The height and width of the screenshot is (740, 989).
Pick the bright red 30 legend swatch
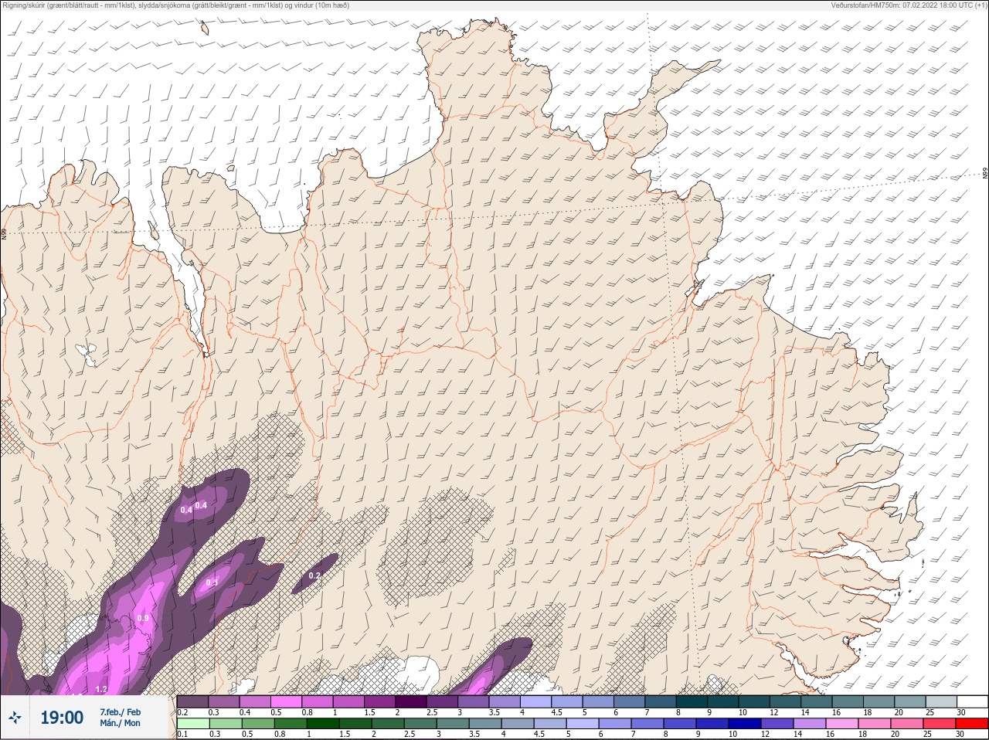[972, 725]
